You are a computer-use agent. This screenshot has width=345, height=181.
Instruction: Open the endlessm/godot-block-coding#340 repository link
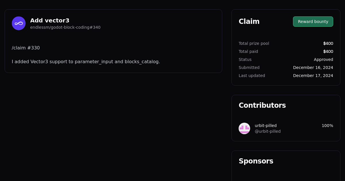65,27
